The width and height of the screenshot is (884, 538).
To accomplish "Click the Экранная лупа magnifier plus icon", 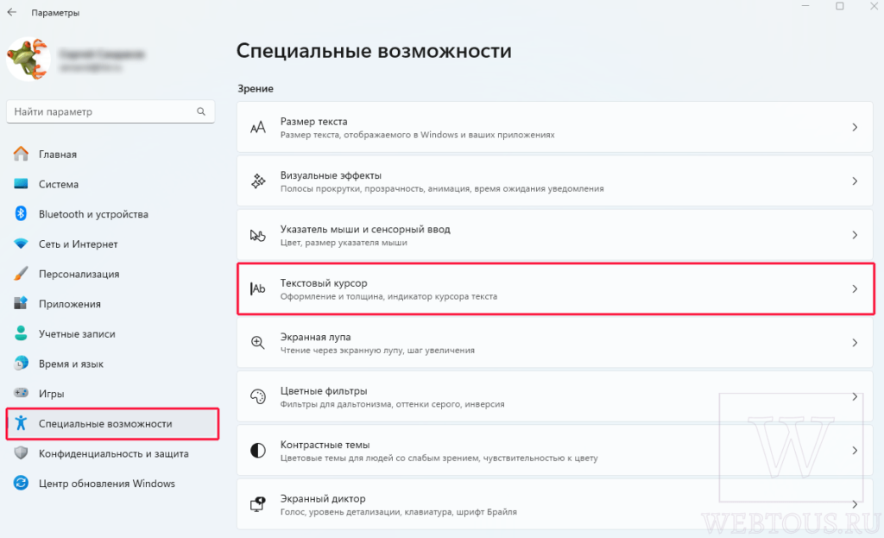I will pyautogui.click(x=257, y=342).
